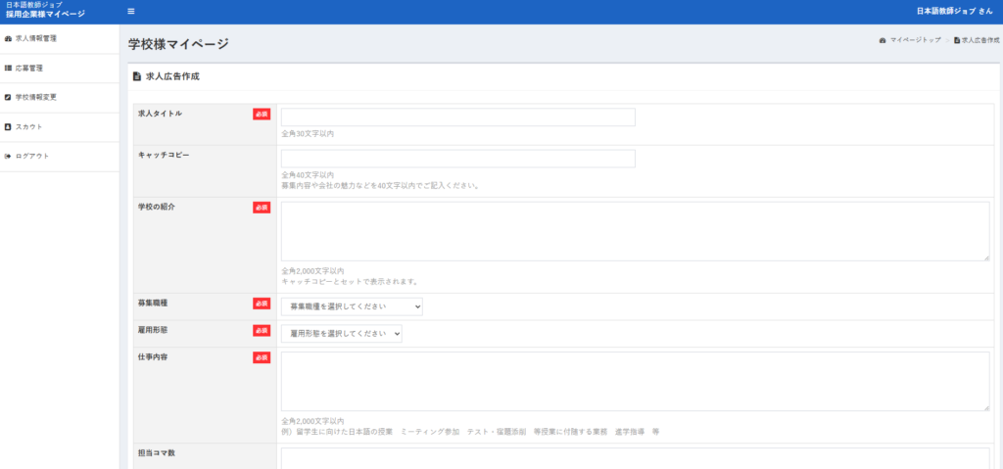Click the hamburger menu icon in header
The width and height of the screenshot is (1003, 469).
[131, 12]
